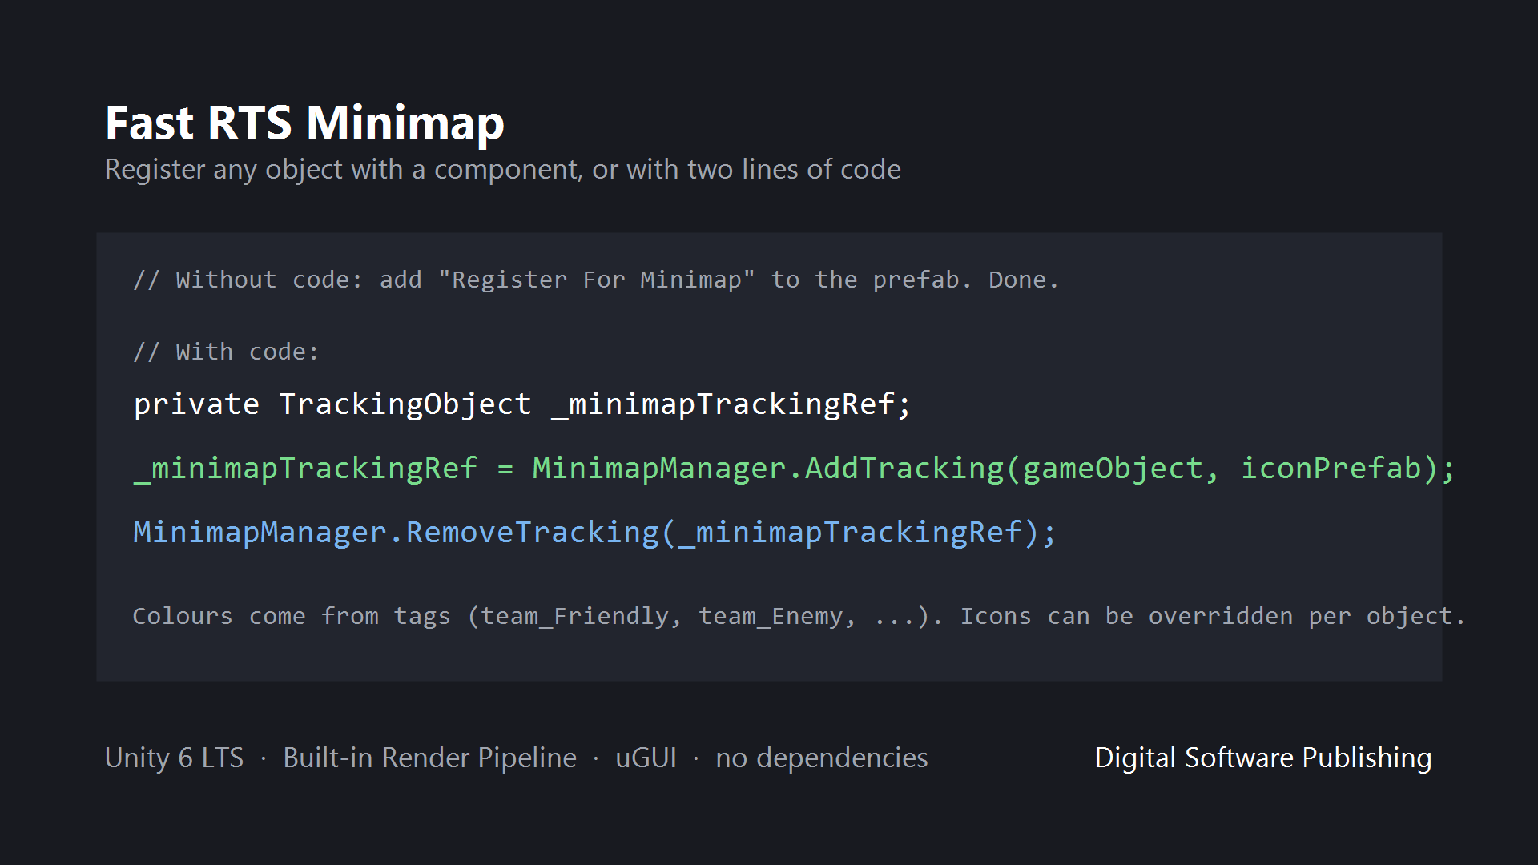The height and width of the screenshot is (865, 1538).
Task: Click the quoted "Register For Minimap" text
Action: (596, 280)
